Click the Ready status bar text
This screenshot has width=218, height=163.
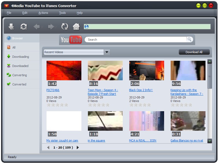12,157
